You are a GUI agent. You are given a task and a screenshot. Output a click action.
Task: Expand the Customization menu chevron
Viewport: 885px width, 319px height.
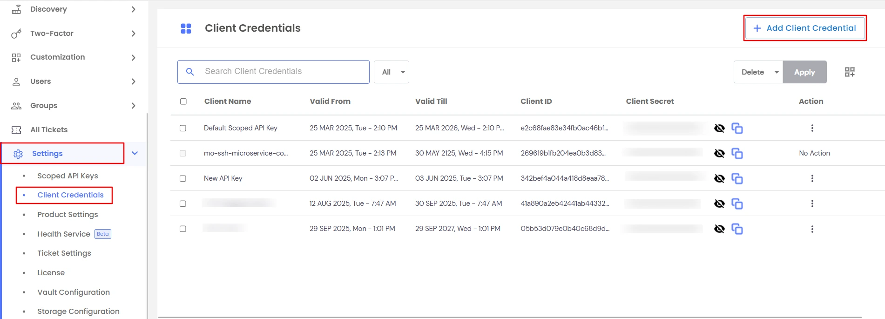coord(134,58)
